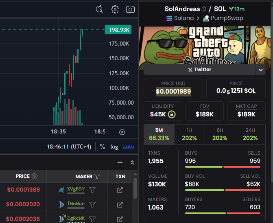273x223 pixels.
Task: Click the fish icon beside EgRcWK
Action: (x=62, y=219)
